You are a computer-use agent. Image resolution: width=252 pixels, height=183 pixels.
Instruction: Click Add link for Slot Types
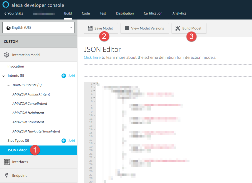(x=71, y=141)
